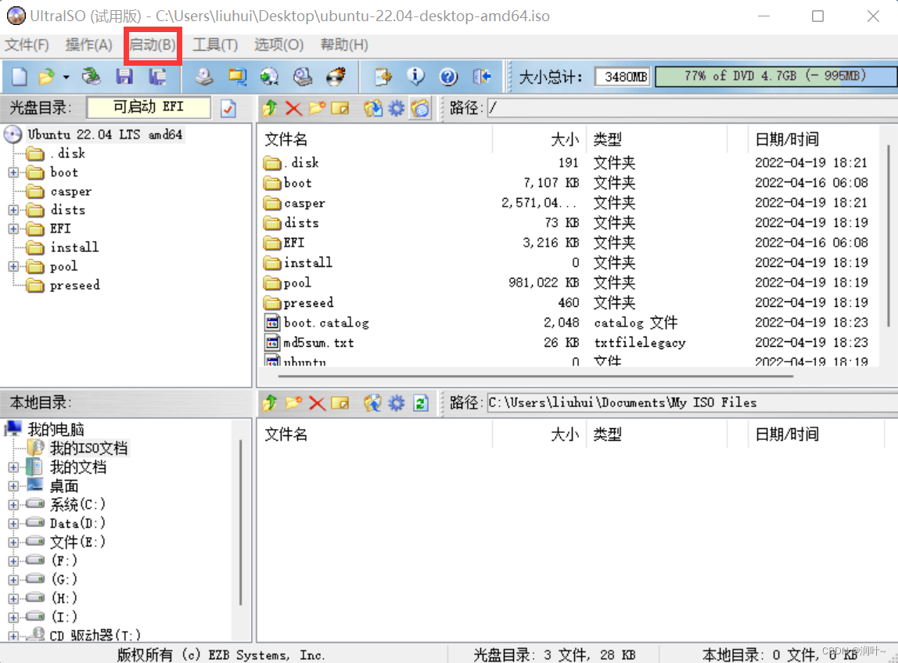Expand 我的文档 in local tree

click(13, 467)
